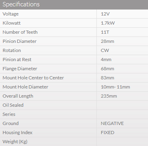Select the Number of Teeth label

pos(20,32)
